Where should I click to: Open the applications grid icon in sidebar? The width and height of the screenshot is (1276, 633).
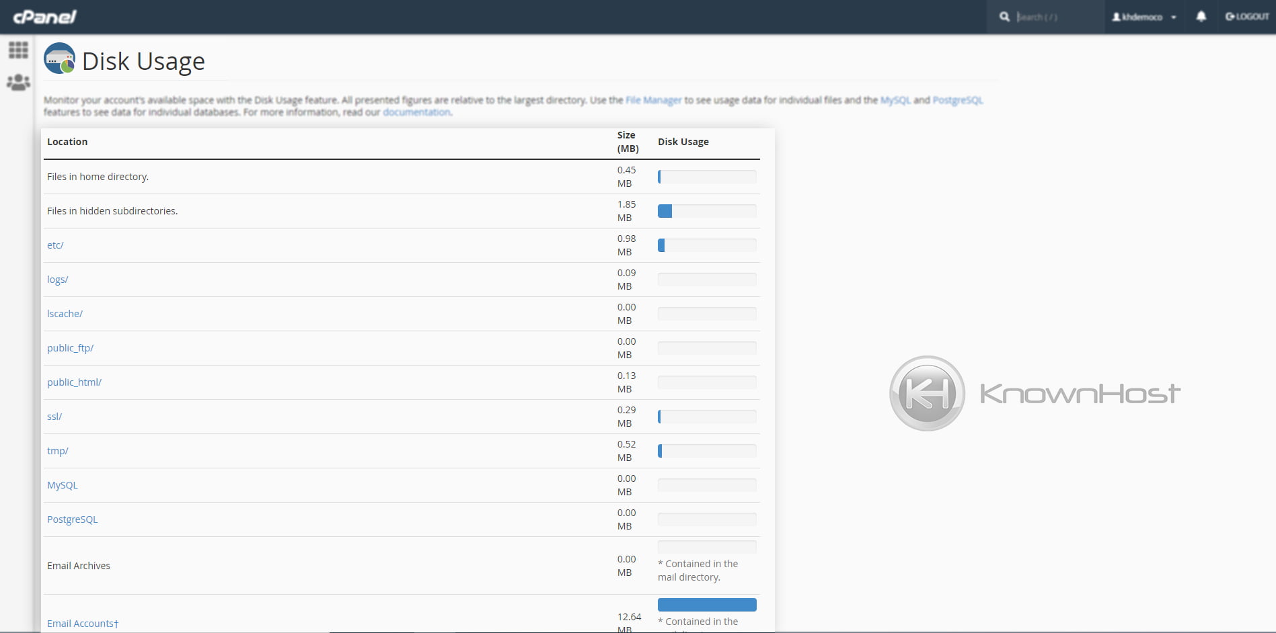(18, 49)
